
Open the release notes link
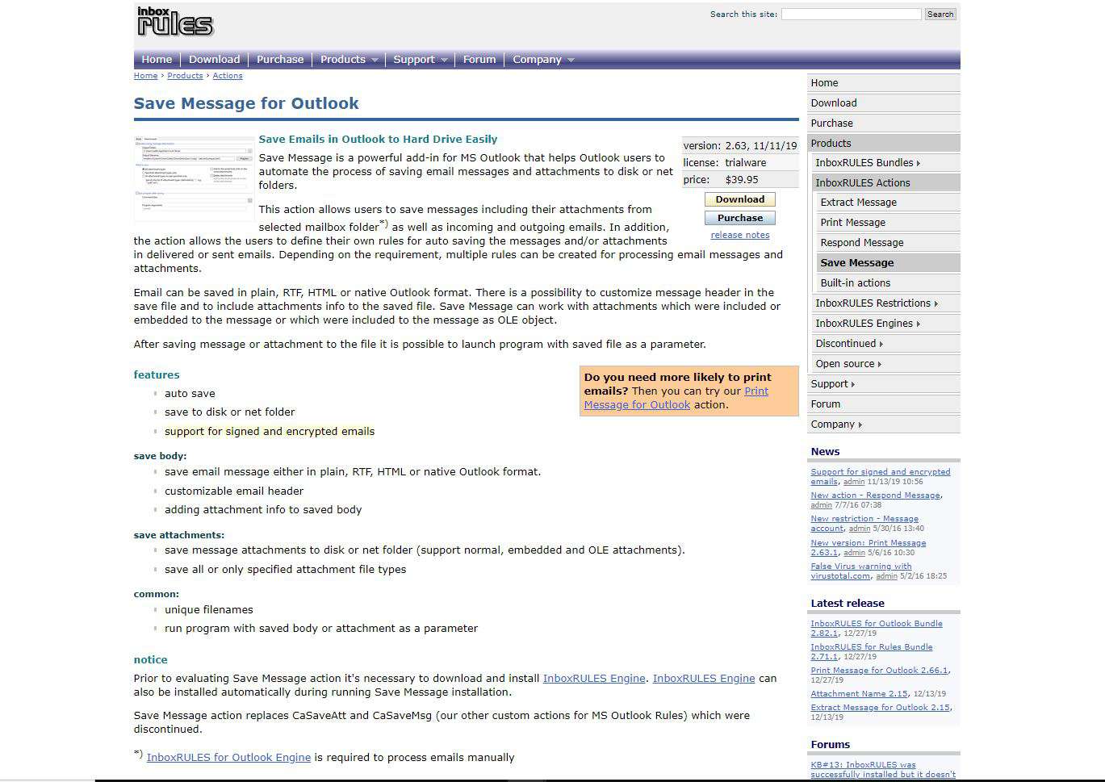(x=740, y=236)
